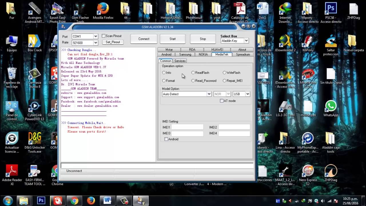Open Gsm Flasher Tools desktop icon

[x=80, y=12]
